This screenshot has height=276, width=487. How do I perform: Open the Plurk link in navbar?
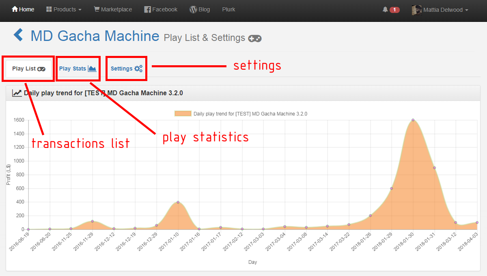[x=228, y=9]
